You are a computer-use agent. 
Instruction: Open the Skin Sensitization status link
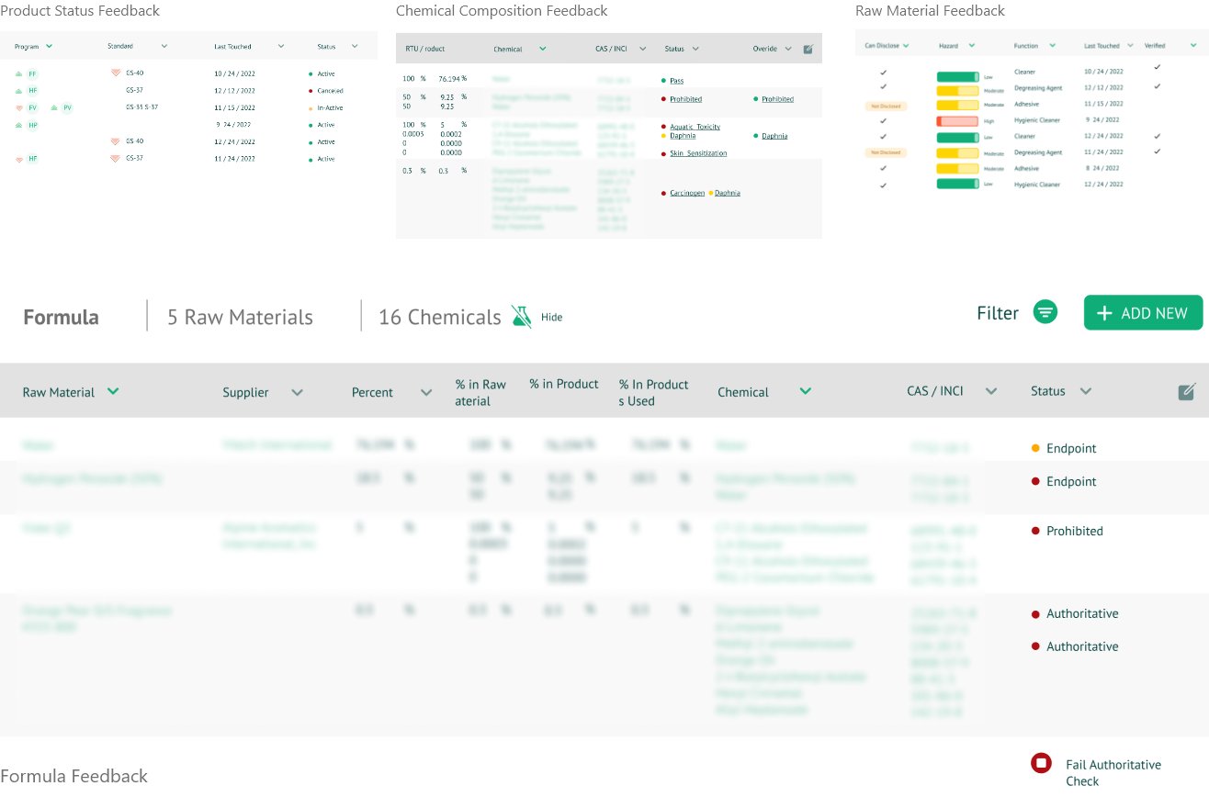coord(697,153)
